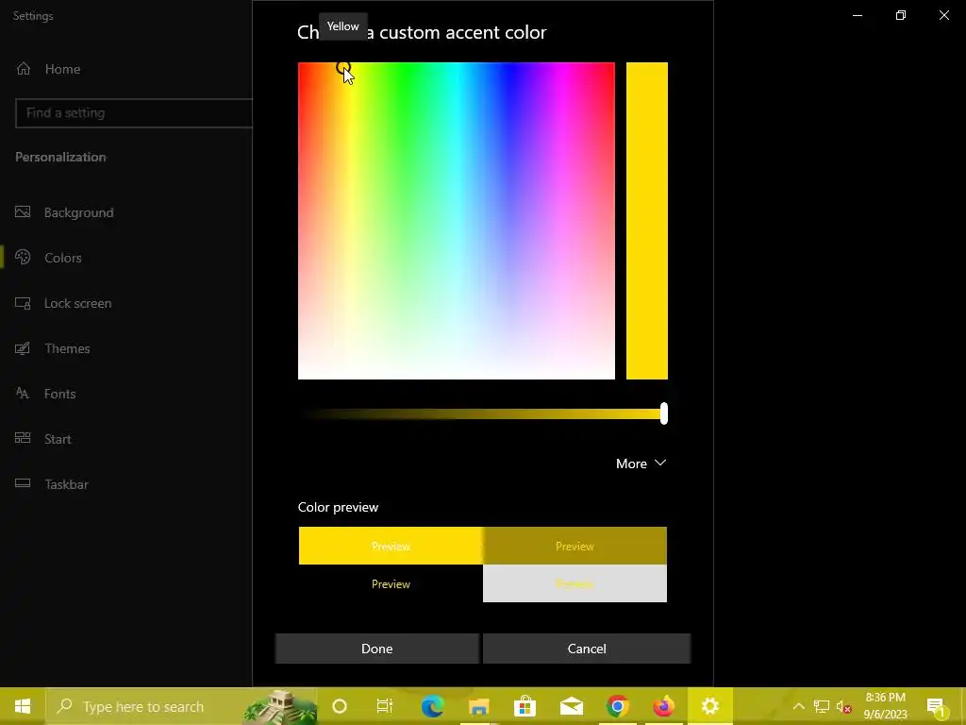Screen dimensions: 966x725
Task: Click the Colors palette icon
Action: (23, 257)
